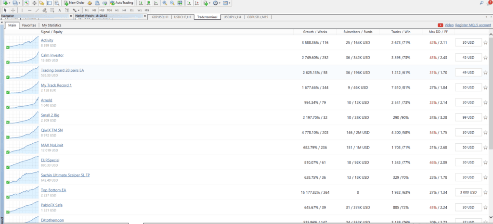Toggle the Data Window crosshair-circle icon
Image resolution: width=493 pixels, height=224 pixels.
[34, 3]
